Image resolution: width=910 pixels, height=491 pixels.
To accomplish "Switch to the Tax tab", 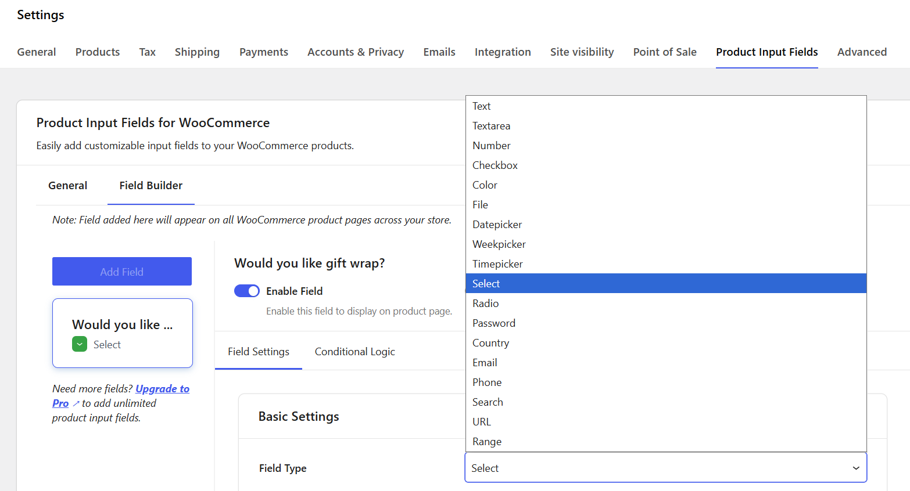I will [148, 52].
